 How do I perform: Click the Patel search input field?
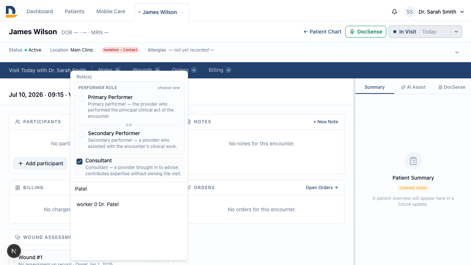pos(129,189)
